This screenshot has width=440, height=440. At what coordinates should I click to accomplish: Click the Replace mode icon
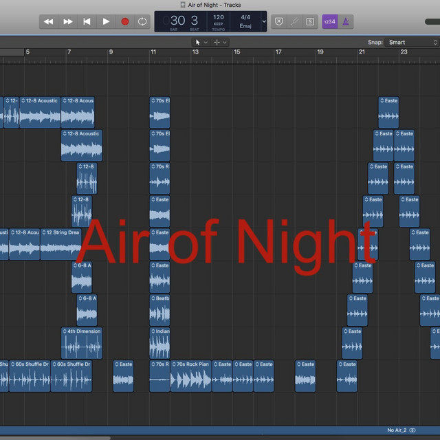[x=278, y=21]
